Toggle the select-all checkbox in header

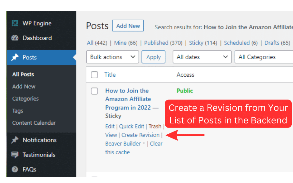coord(94,75)
